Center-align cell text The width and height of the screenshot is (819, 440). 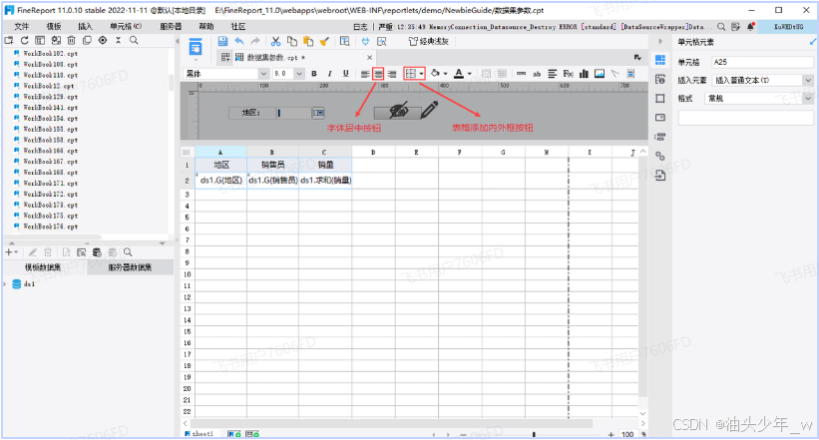click(x=378, y=74)
